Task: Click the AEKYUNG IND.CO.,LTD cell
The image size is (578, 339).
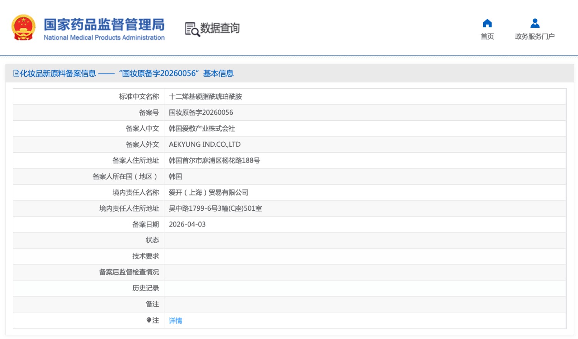Action: tap(205, 144)
